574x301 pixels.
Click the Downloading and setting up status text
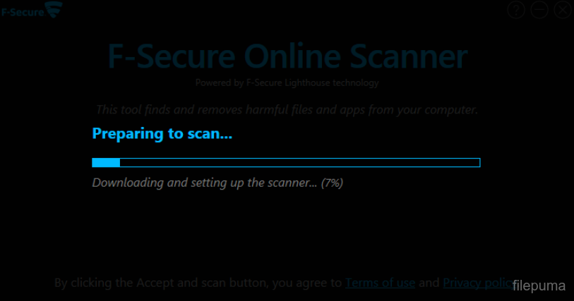205,183
